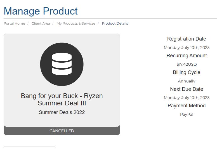Screen dimensions: 217x149
Task: Click the date under Next Due Date
Action: tap(187, 98)
